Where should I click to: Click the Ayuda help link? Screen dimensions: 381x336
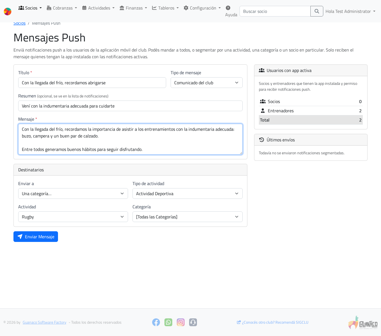[x=231, y=11]
